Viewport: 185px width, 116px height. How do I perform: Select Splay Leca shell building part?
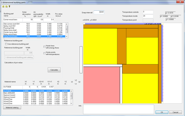34,30
